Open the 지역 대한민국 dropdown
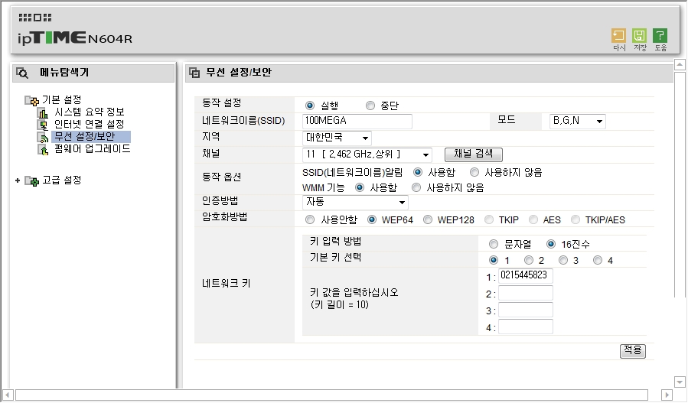Viewport: 688px width, 403px height. [337, 138]
